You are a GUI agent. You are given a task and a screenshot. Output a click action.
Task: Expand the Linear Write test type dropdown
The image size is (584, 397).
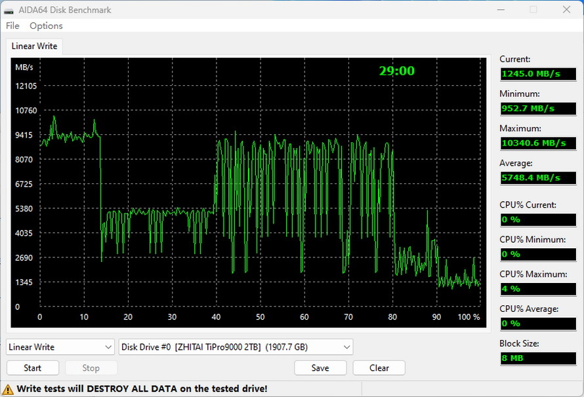coord(60,347)
